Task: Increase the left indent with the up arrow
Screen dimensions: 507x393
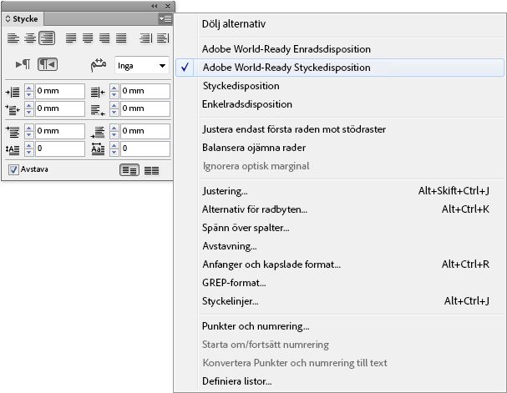Action: coord(28,88)
